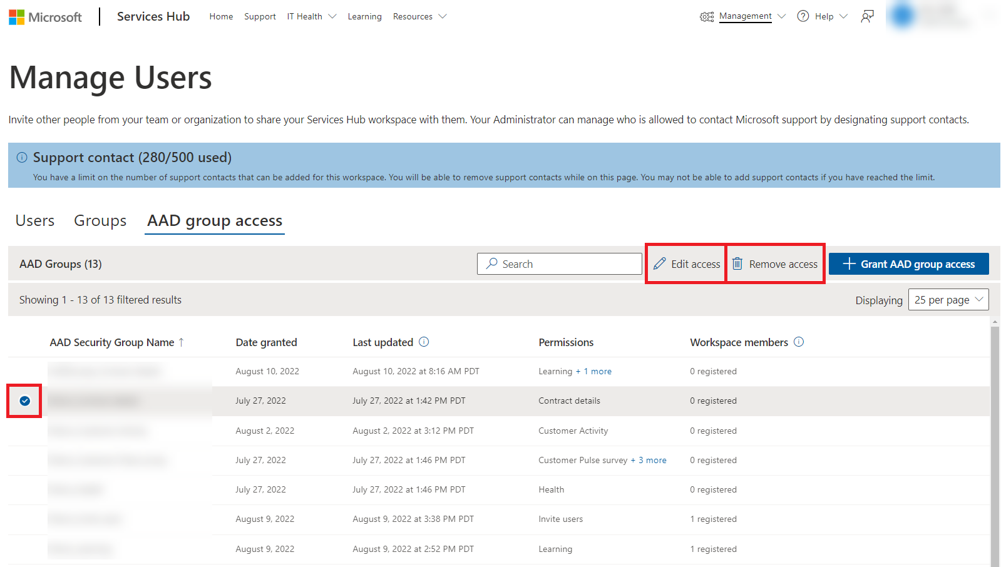This screenshot has width=1006, height=567.
Task: Click the pencil icon for Edit access
Action: tap(660, 263)
